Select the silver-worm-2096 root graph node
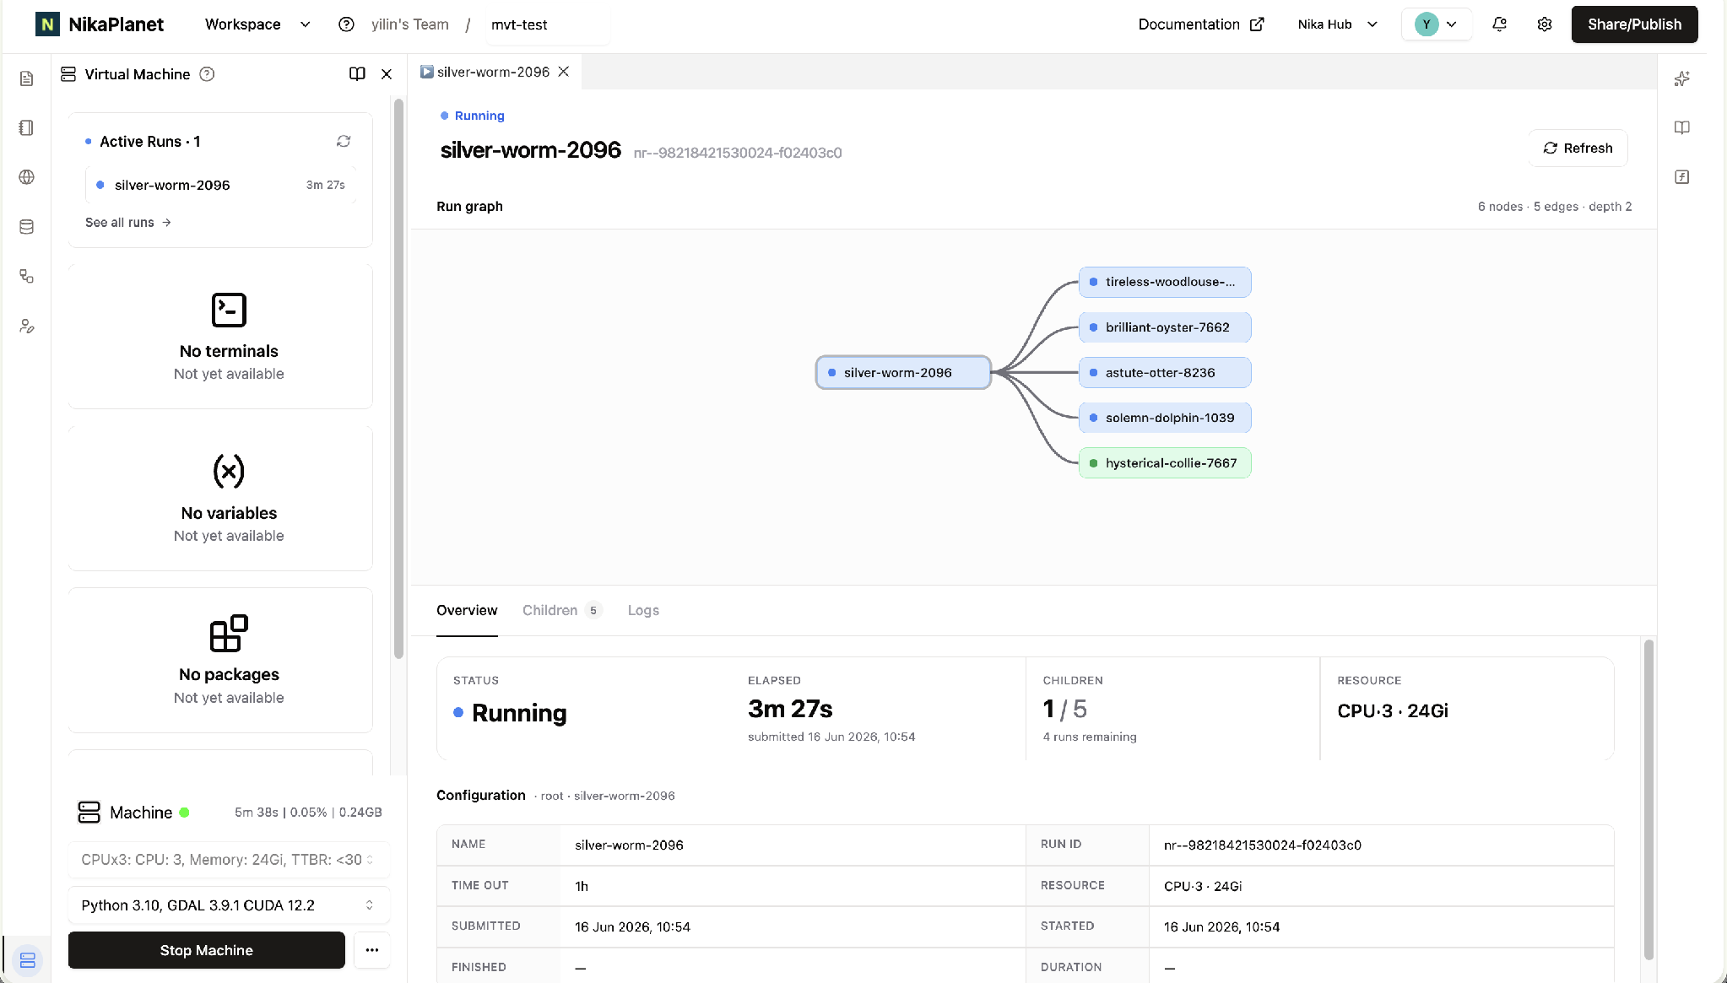The width and height of the screenshot is (1727, 983). pyautogui.click(x=903, y=372)
